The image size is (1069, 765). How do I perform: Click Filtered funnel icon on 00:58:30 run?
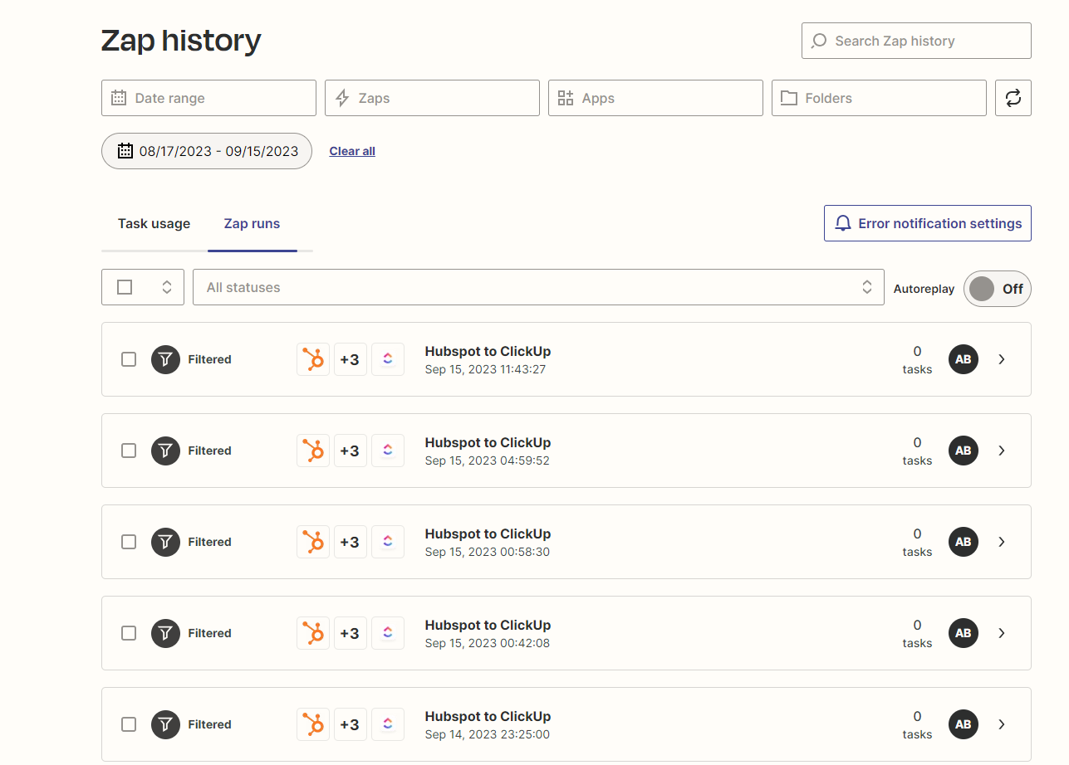tap(165, 542)
